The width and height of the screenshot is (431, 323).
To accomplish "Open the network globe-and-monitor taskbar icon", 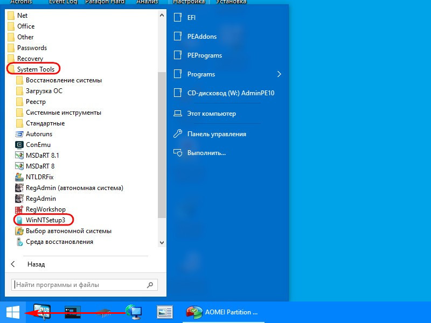I will tap(134, 312).
